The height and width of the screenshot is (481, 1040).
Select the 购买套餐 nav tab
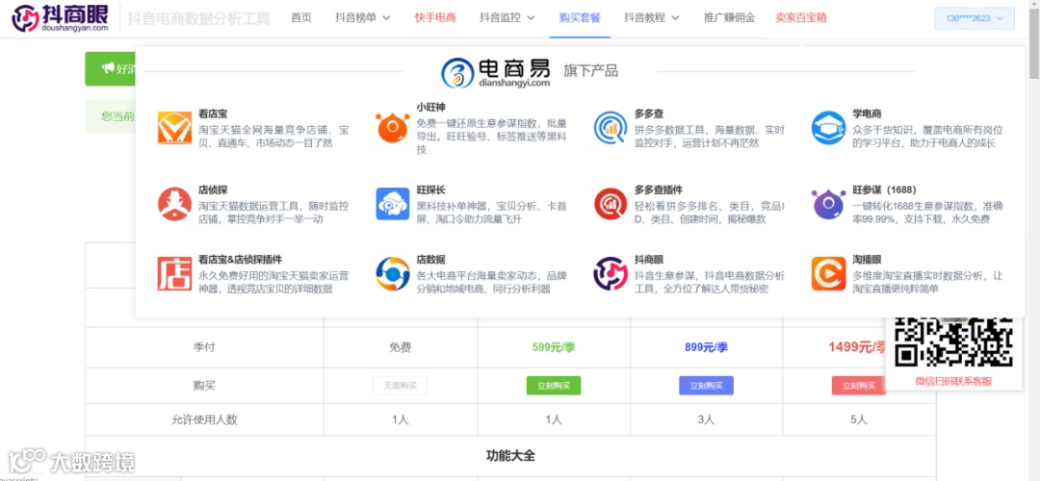[580, 18]
